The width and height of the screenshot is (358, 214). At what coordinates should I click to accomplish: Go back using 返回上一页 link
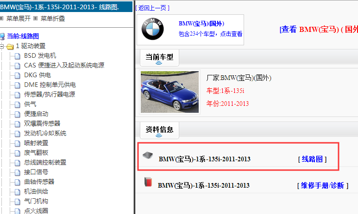pos(152,8)
